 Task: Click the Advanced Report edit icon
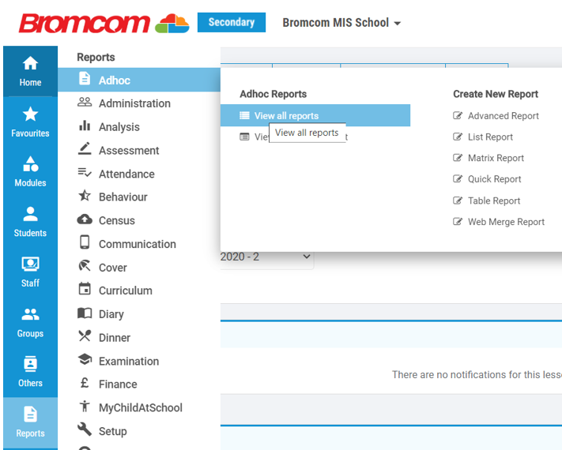point(458,115)
